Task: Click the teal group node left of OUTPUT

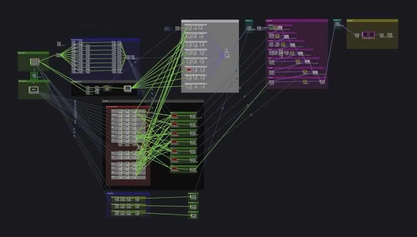Action: (337, 24)
